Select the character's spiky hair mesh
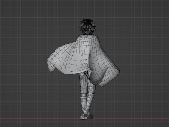 coord(88,26)
